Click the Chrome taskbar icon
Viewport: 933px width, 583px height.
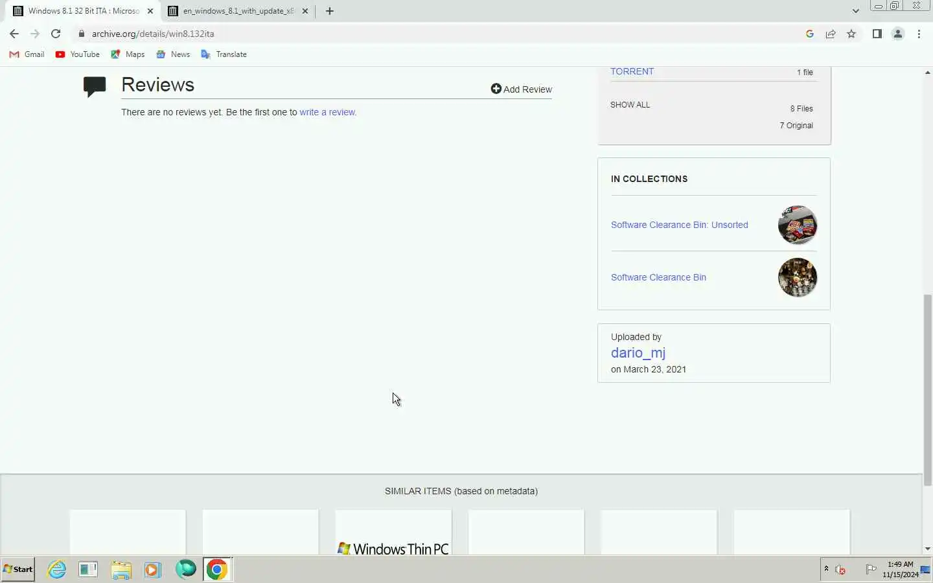pos(217,569)
